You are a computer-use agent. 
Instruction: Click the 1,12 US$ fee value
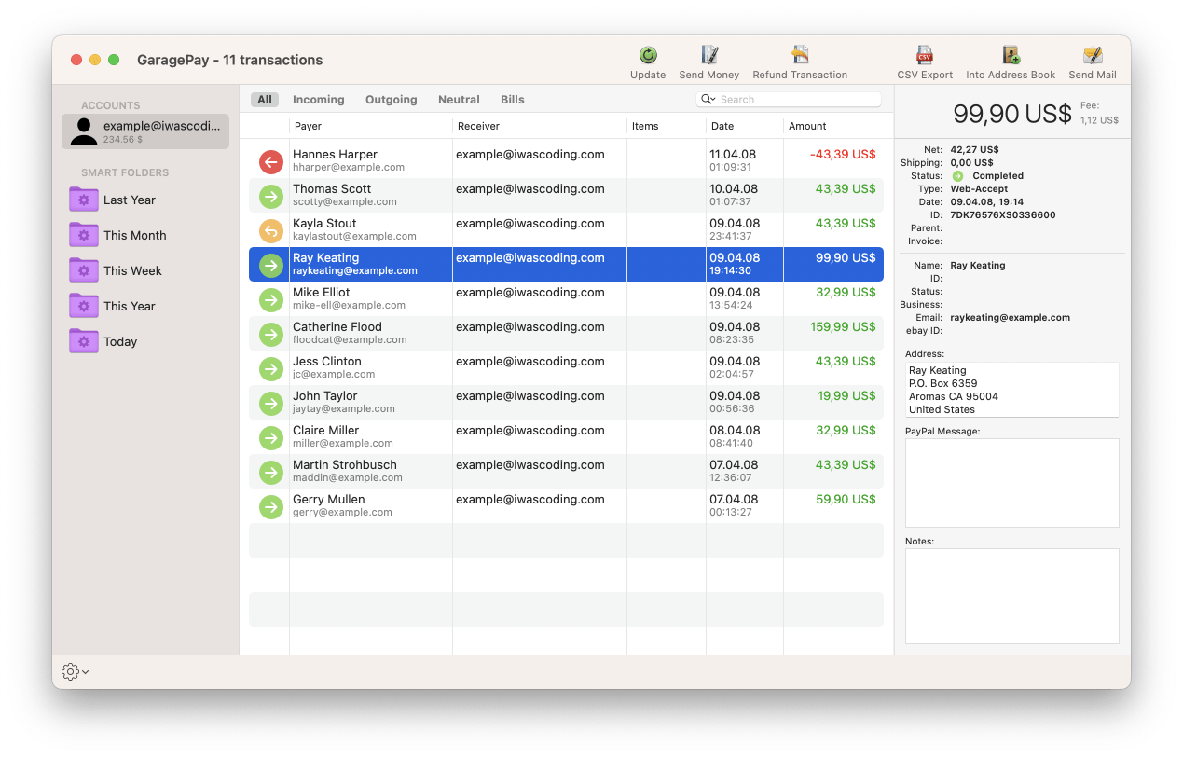[1100, 120]
